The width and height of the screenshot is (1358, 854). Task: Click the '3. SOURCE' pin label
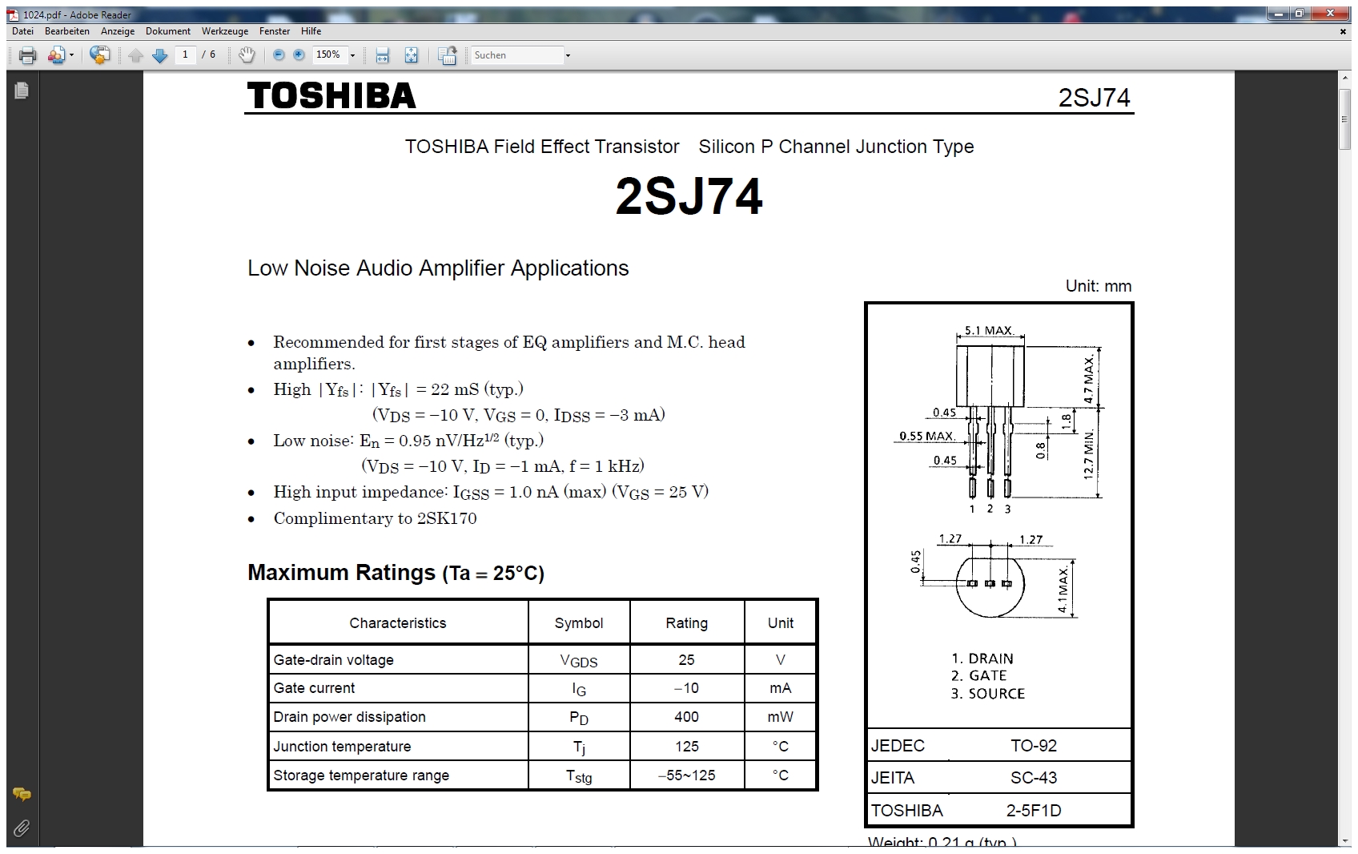(x=988, y=693)
